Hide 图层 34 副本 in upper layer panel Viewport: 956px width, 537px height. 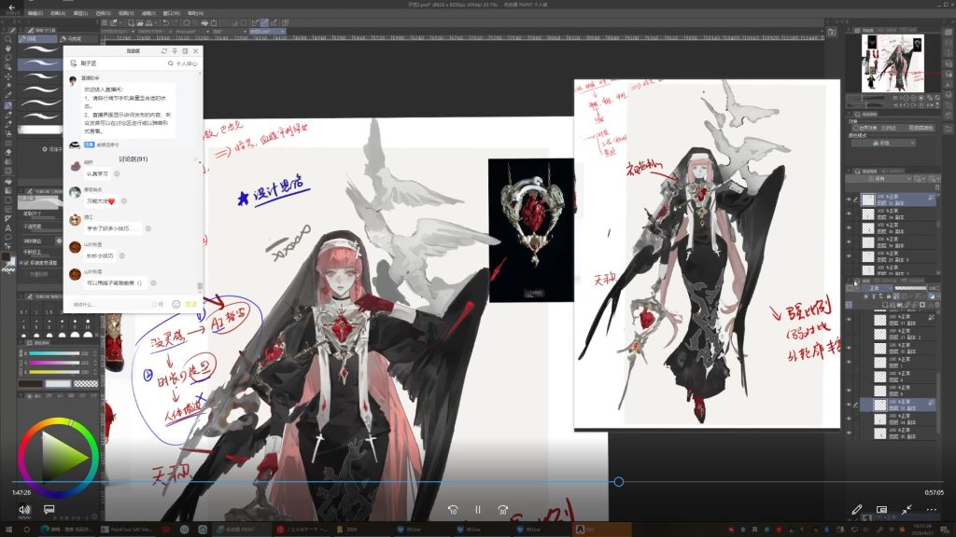tap(849, 213)
